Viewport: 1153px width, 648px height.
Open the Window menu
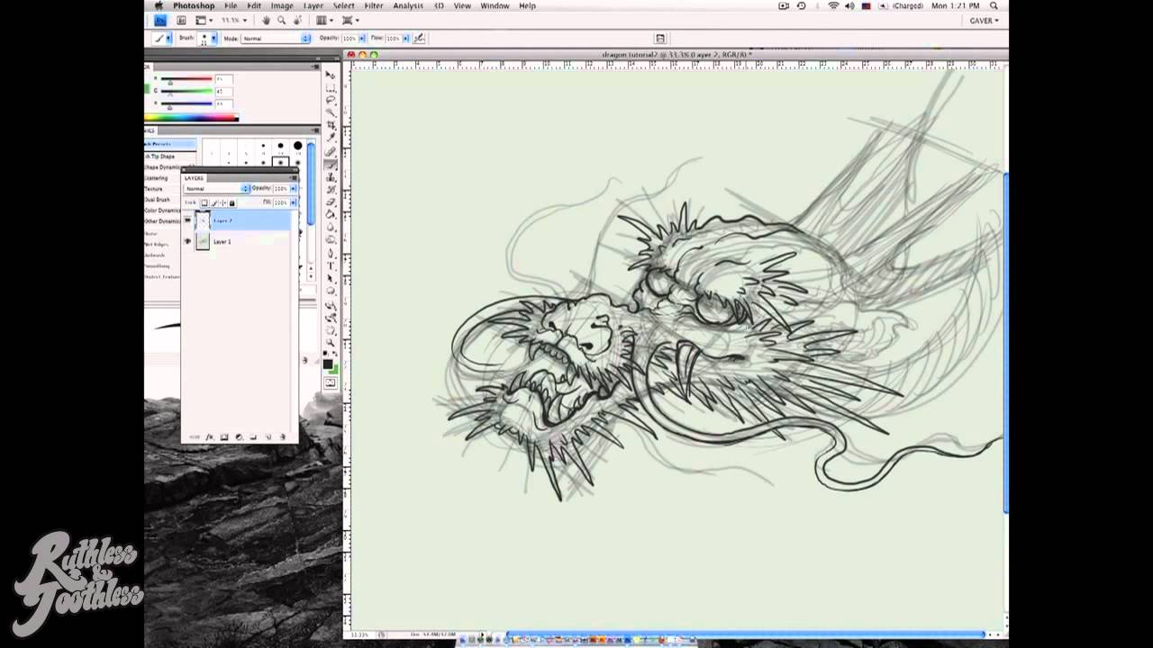495,5
